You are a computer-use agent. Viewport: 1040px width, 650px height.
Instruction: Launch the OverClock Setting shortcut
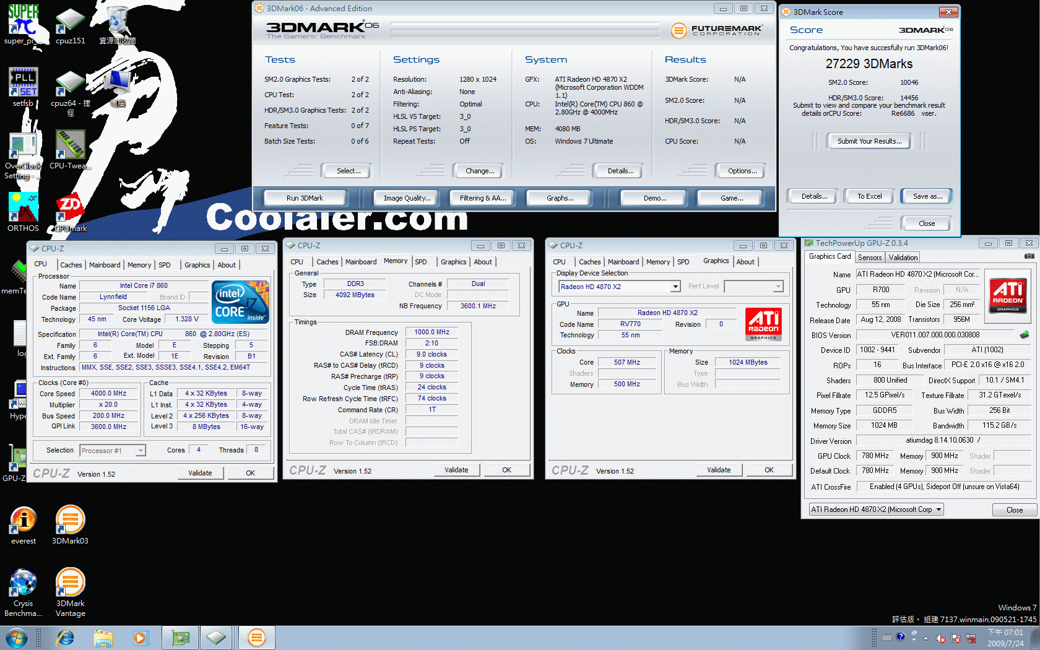point(23,155)
